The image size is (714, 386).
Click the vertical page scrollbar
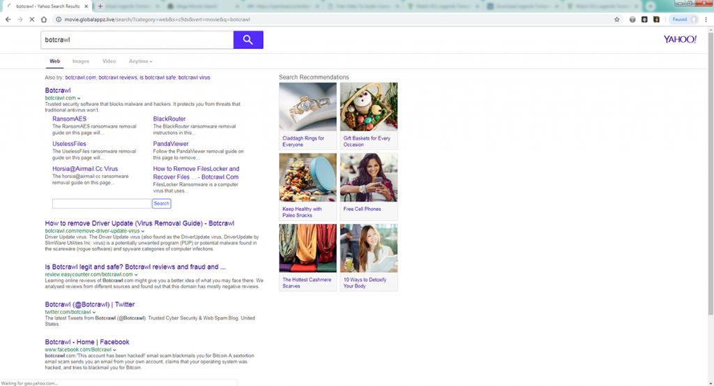(711, 173)
